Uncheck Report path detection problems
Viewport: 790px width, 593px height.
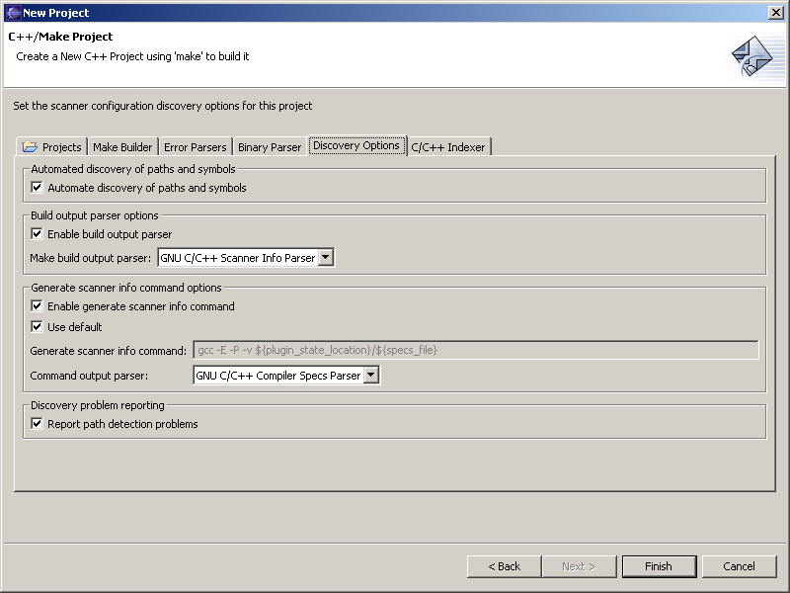[38, 424]
